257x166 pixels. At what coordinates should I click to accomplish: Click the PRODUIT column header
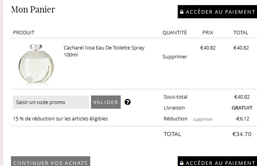coord(23,32)
